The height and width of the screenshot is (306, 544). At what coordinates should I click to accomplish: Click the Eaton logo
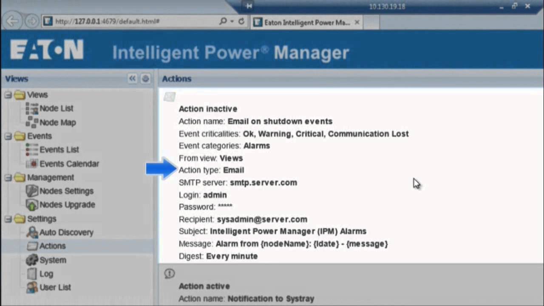[47, 50]
